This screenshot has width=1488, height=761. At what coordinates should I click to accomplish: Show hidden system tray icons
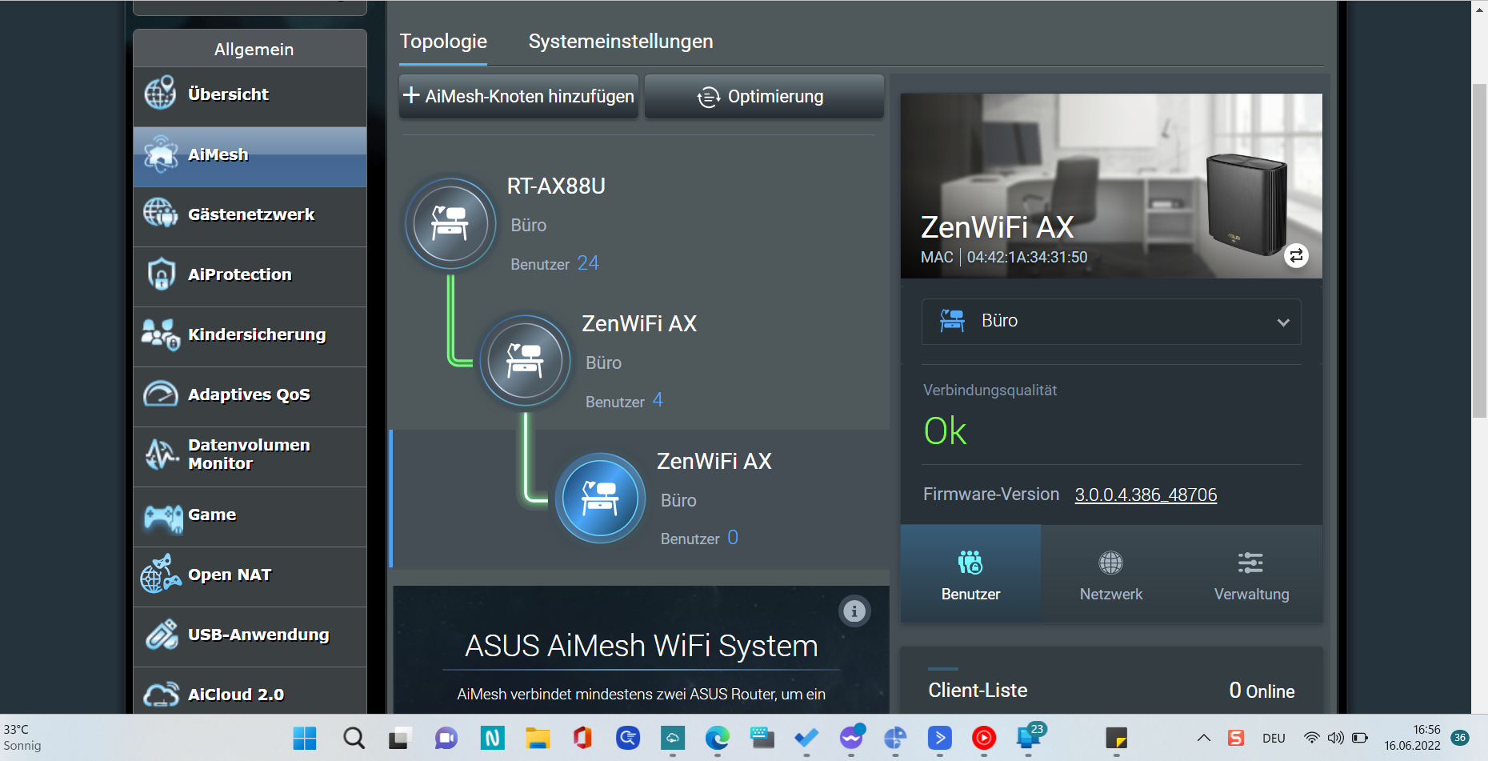[1203, 738]
